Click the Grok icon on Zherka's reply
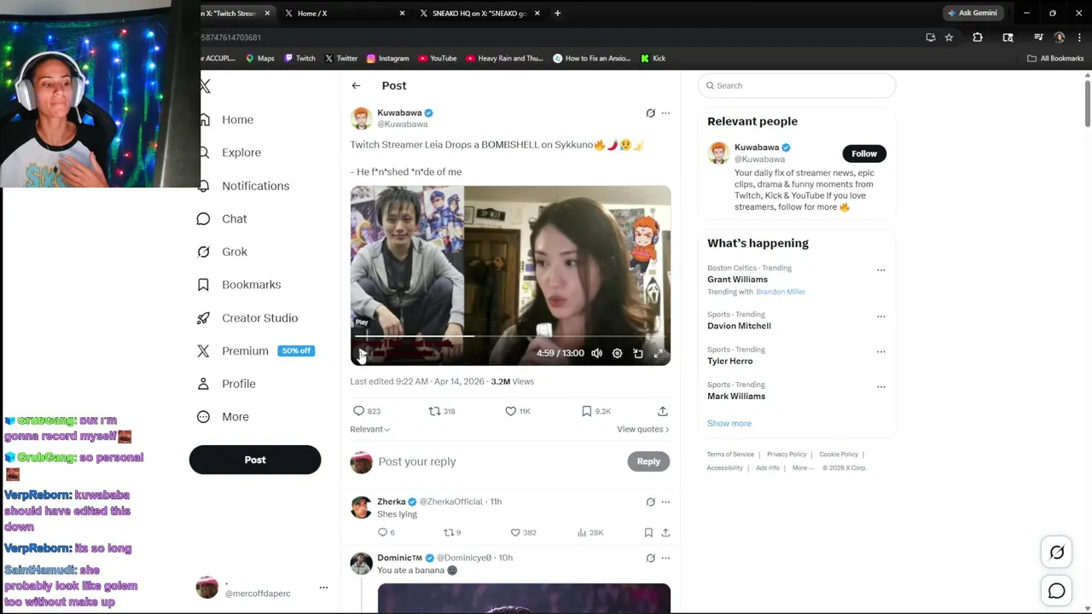The width and height of the screenshot is (1092, 614). pos(650,501)
